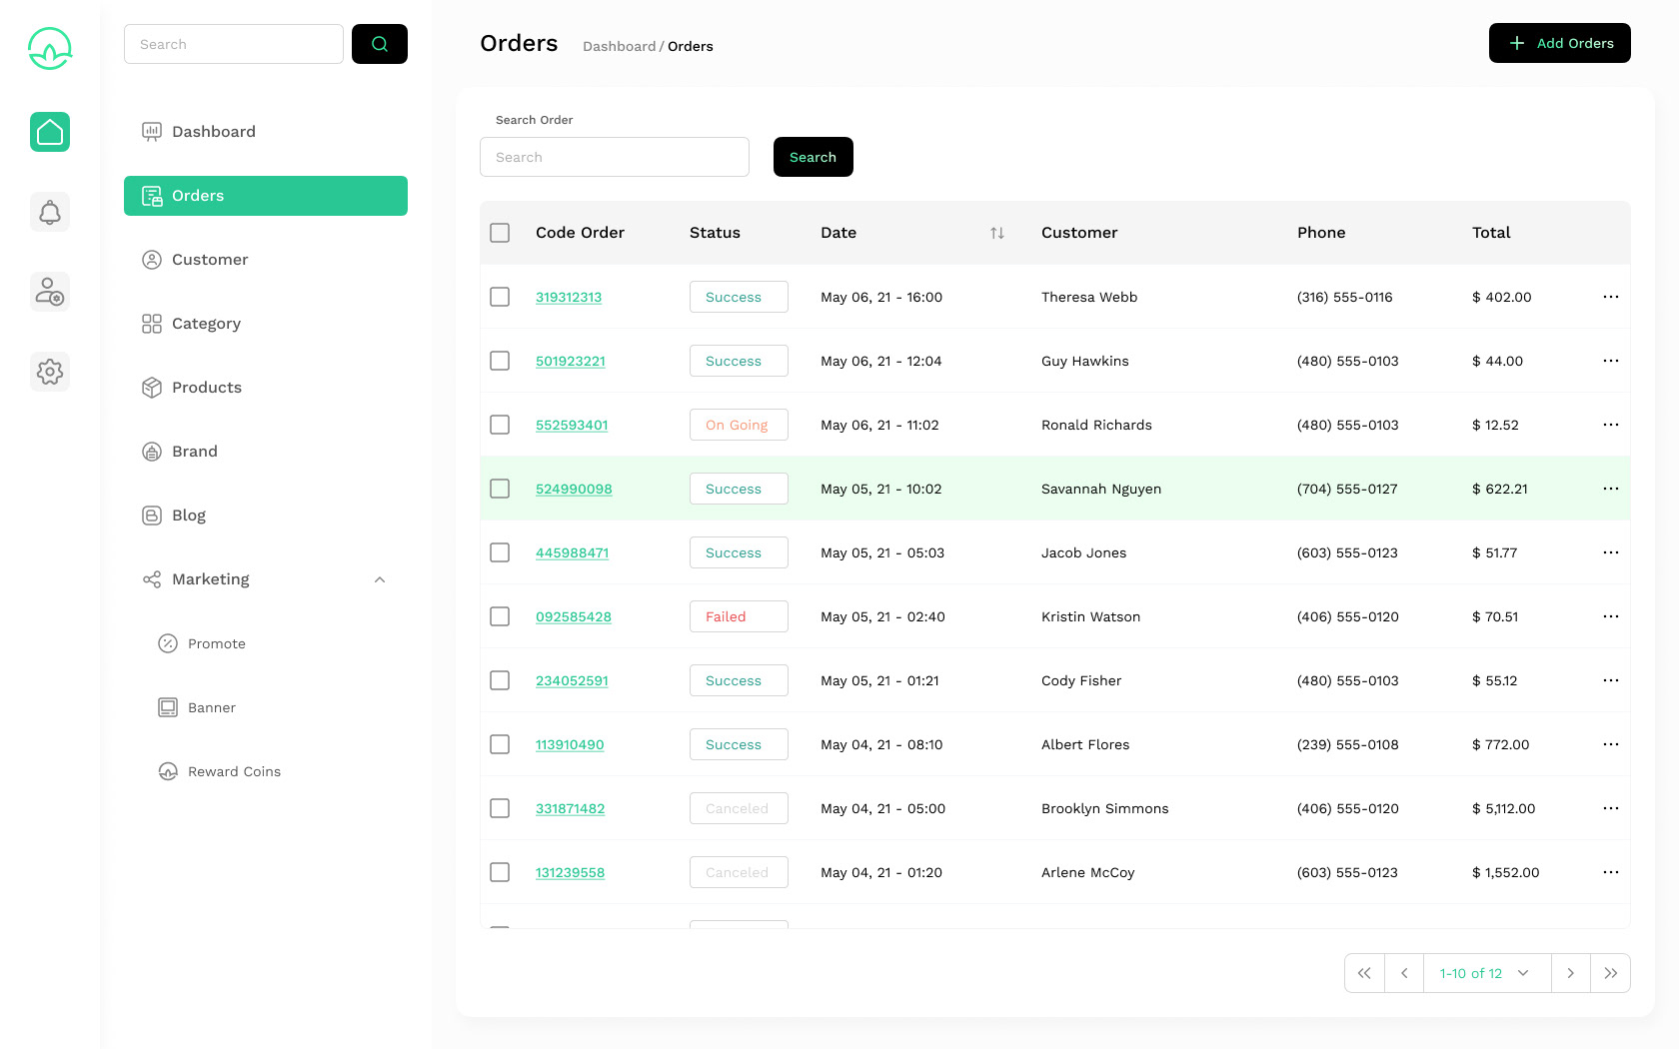Check order 445988471 checkbox

click(x=500, y=552)
